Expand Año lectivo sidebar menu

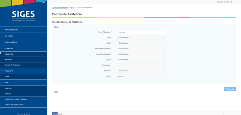pyautogui.click(x=23, y=36)
